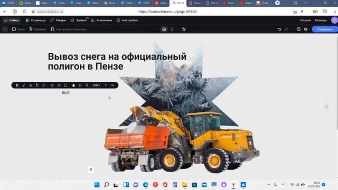Show hidden system tray icons
338x190 pixels.
269,185
